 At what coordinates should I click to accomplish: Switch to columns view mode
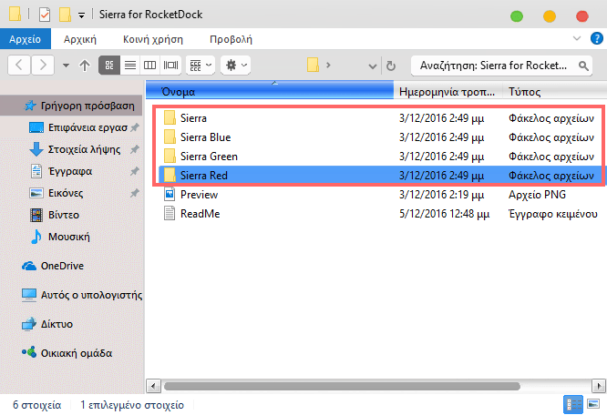(149, 65)
